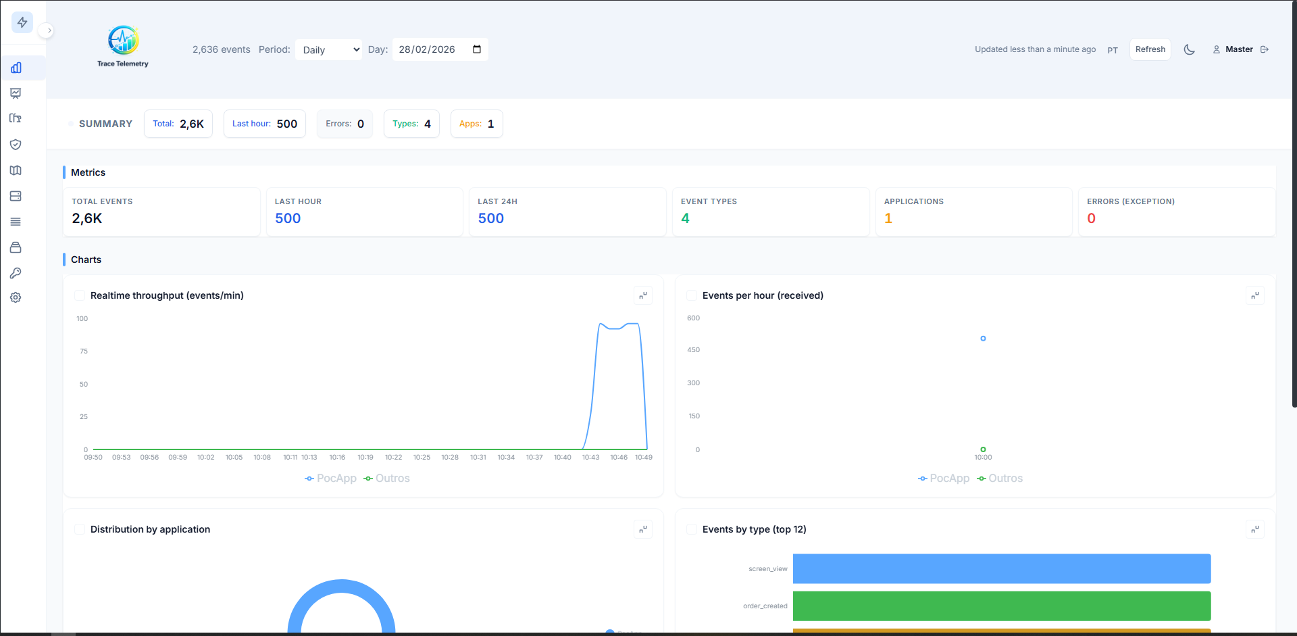Check the Events by type checkbox
Viewport: 1297px width, 636px height.
pyautogui.click(x=692, y=529)
